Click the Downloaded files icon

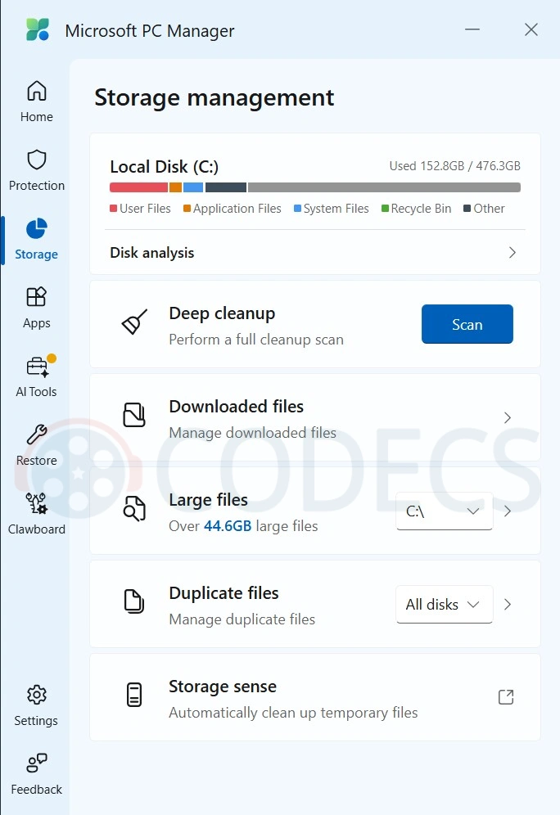[x=134, y=415]
